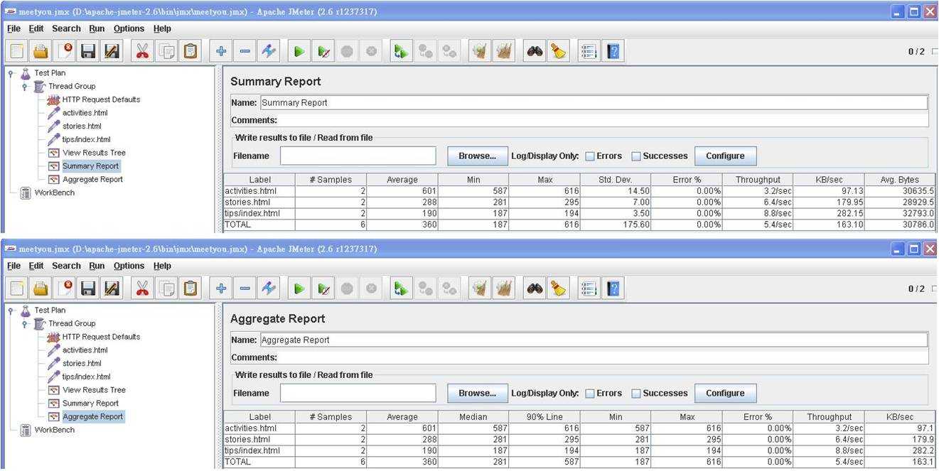Click Start no pauses icon in Summary Report window

click(x=323, y=51)
